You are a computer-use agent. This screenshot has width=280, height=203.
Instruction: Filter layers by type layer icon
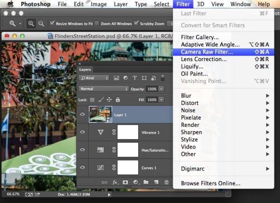(135, 78)
